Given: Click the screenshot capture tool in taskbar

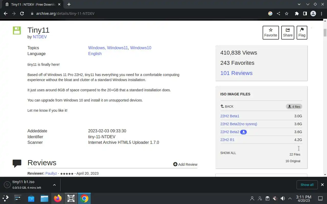Looking at the screenshot, I should point(71,198).
